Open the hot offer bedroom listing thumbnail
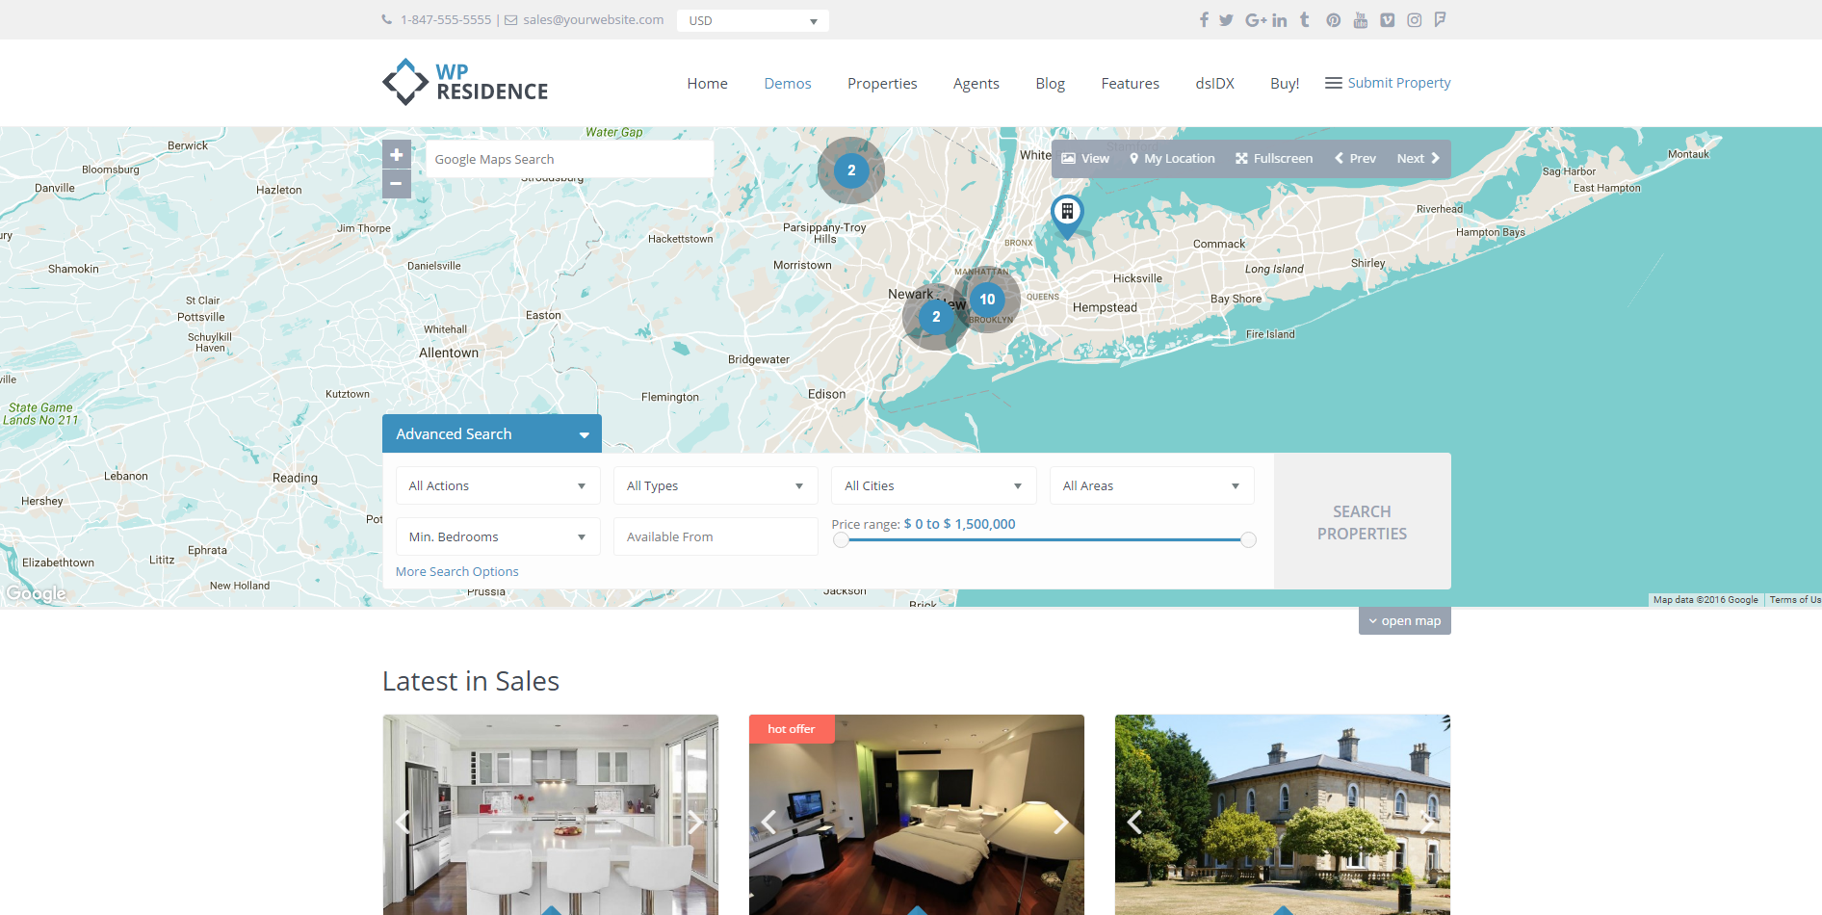Image resolution: width=1822 pixels, height=915 pixels. coord(917,815)
